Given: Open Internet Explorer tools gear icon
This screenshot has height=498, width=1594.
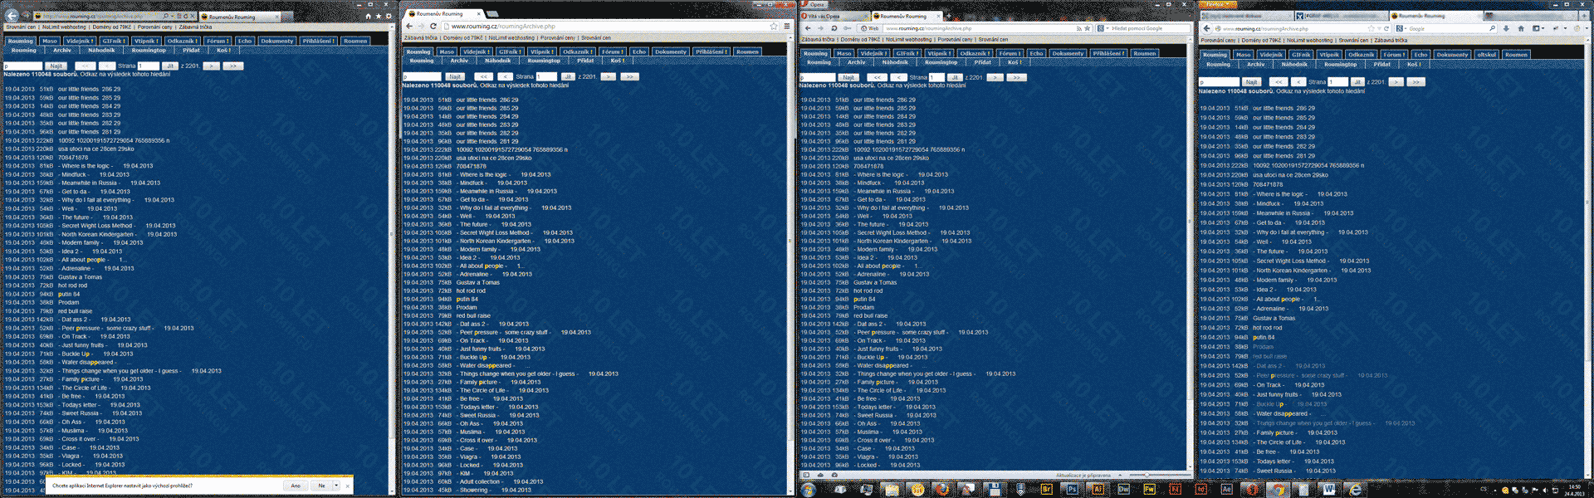Looking at the screenshot, I should [388, 16].
